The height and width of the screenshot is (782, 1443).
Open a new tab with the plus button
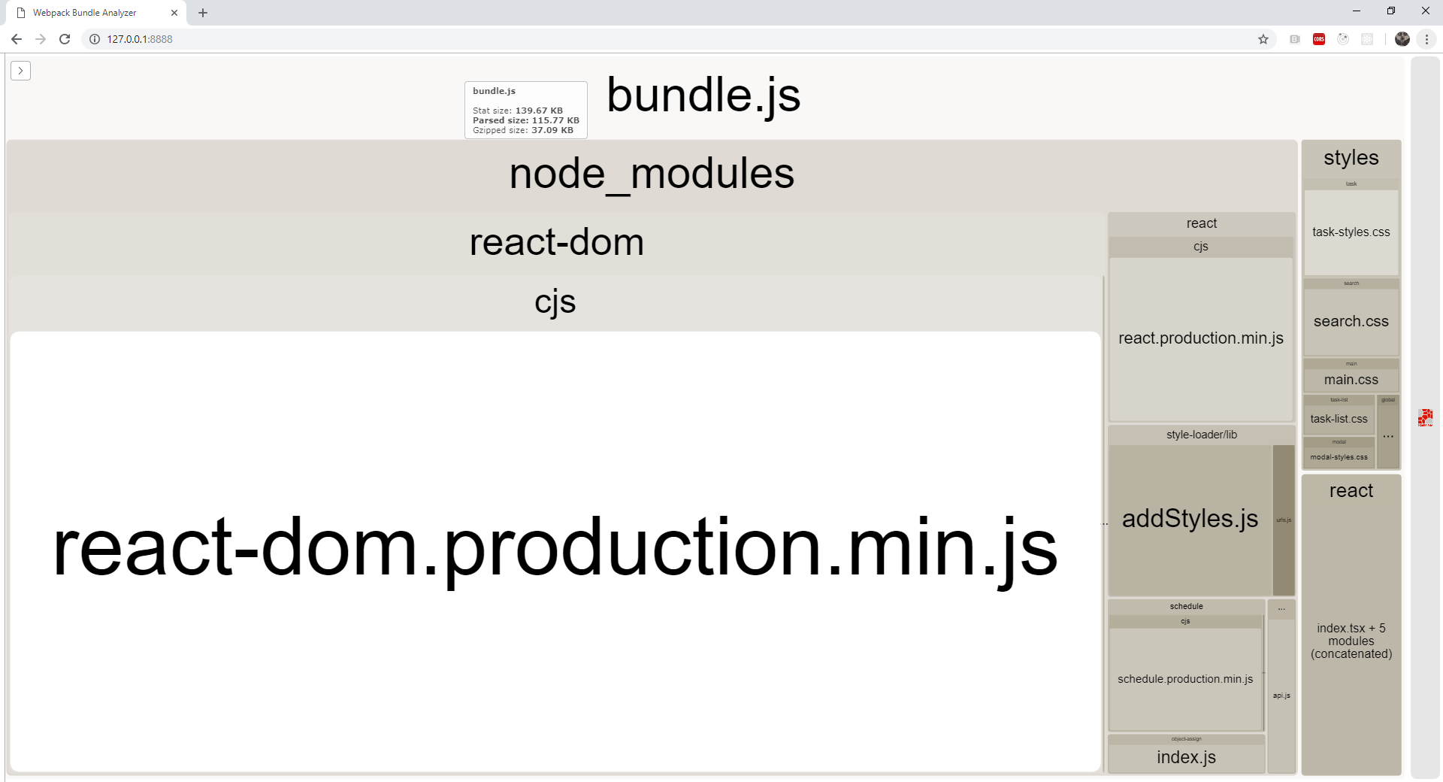click(x=202, y=12)
